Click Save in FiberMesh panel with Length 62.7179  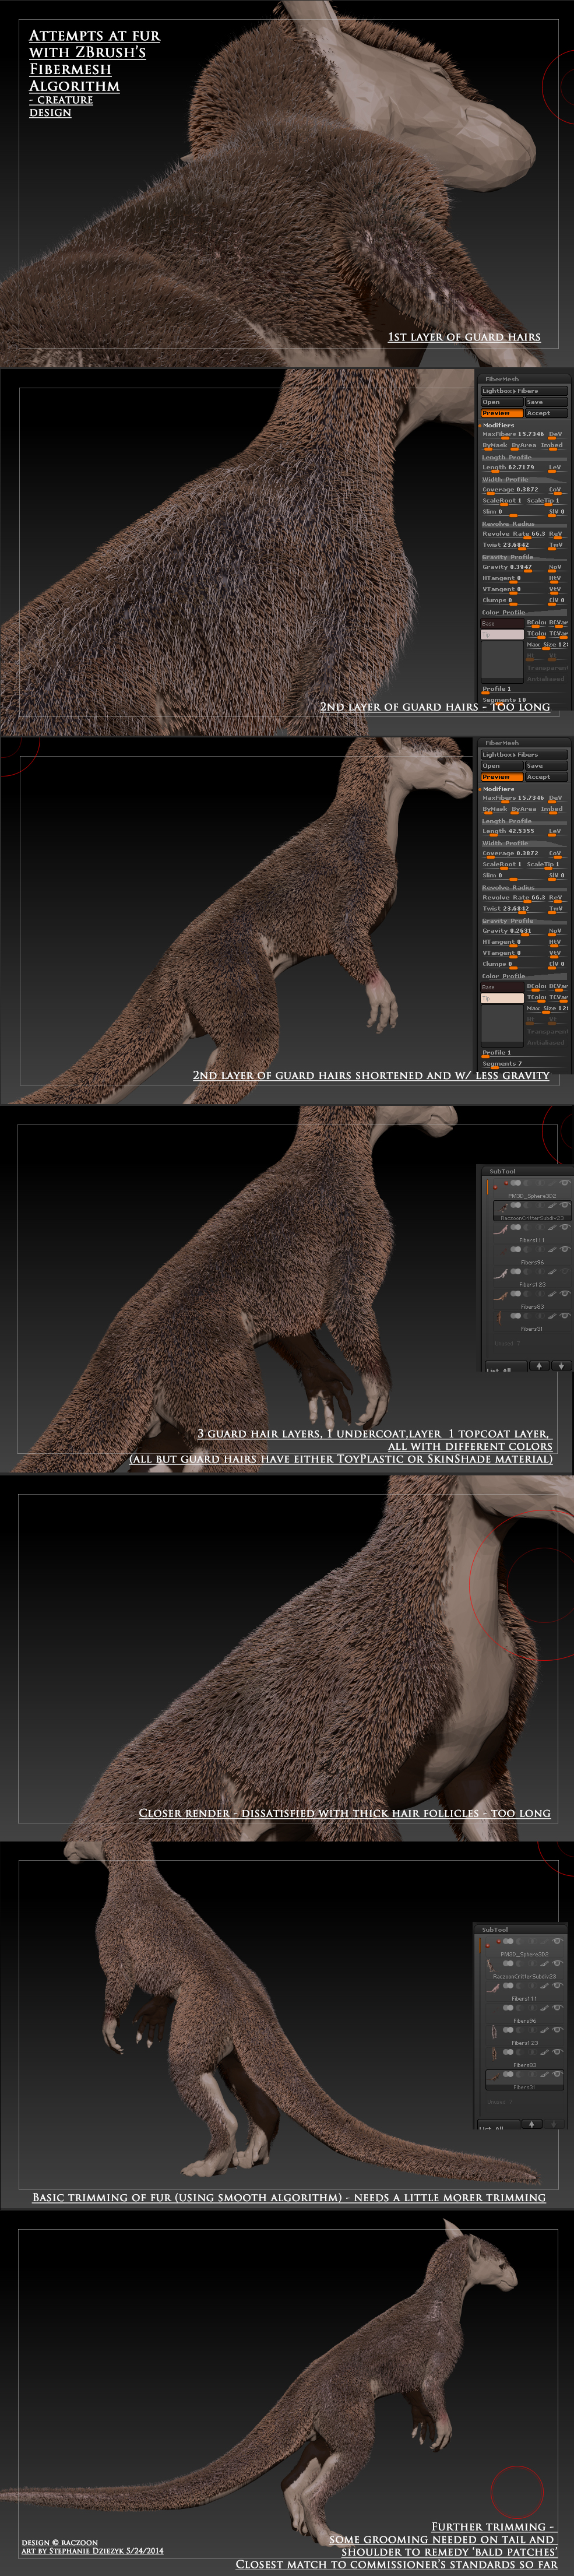tap(547, 402)
